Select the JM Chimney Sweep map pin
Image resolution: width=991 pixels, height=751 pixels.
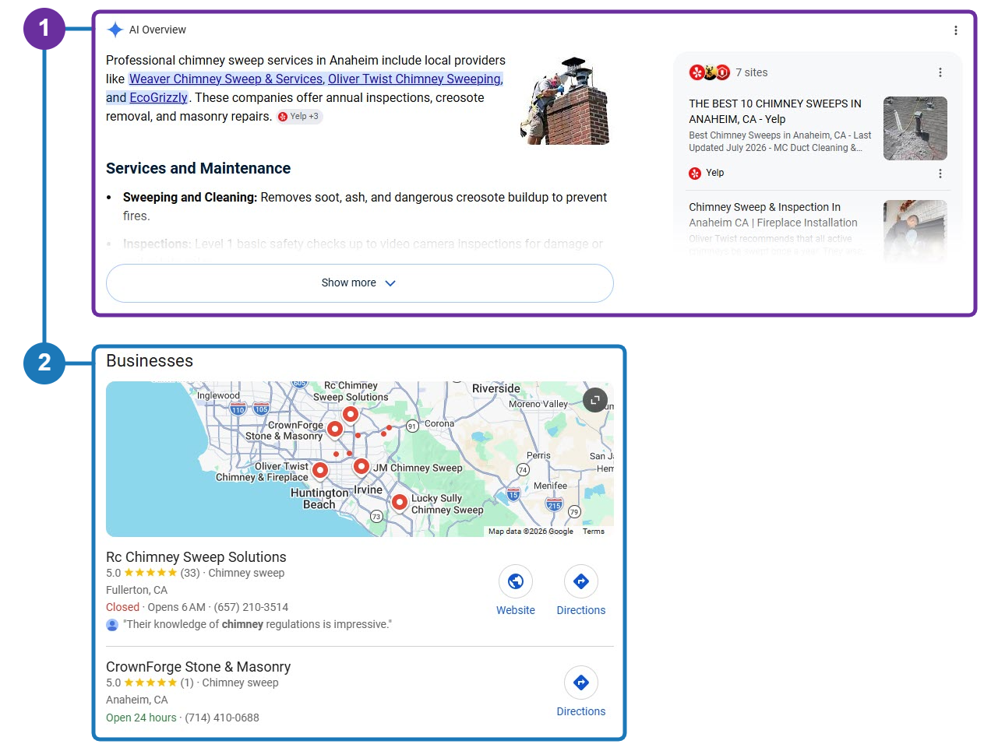click(x=361, y=466)
